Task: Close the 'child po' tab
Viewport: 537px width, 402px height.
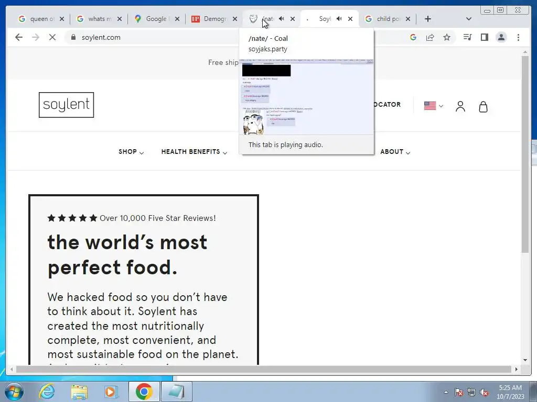Action: [407, 19]
